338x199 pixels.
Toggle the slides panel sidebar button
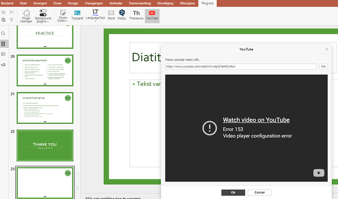[x=3, y=44]
